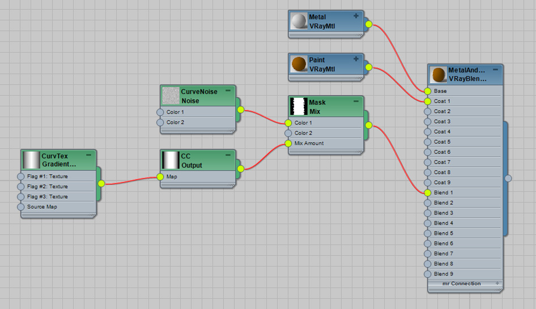Click the Blend 2 input socket
This screenshot has width=536, height=309.
click(428, 203)
